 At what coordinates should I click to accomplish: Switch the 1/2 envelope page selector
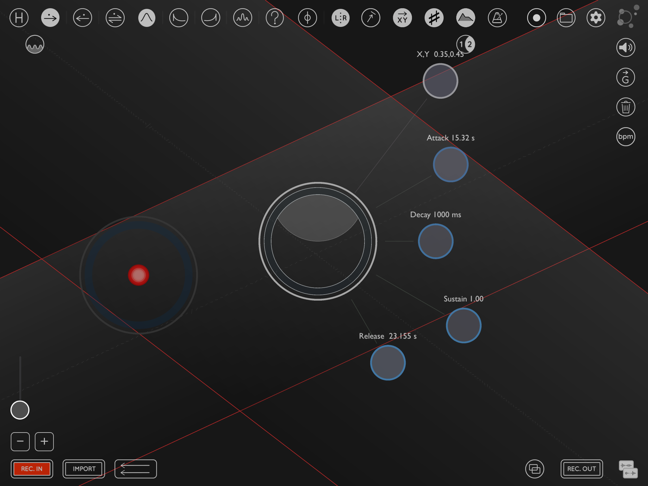coord(465,44)
